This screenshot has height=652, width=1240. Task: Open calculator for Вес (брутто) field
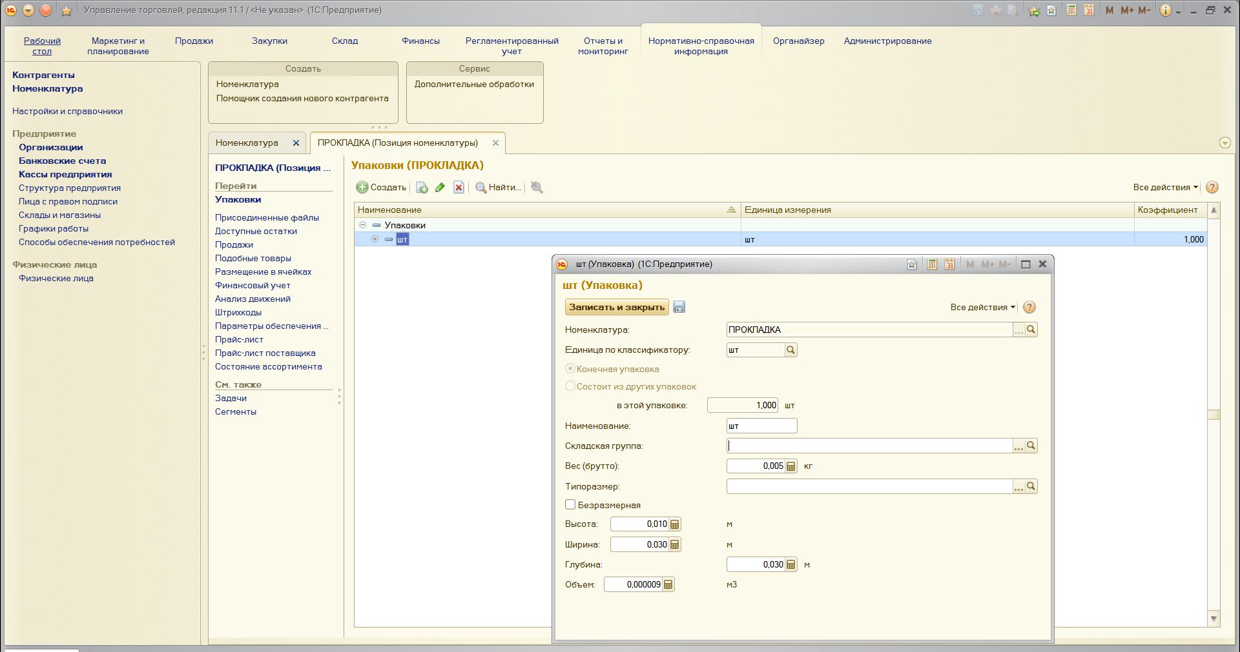(790, 466)
